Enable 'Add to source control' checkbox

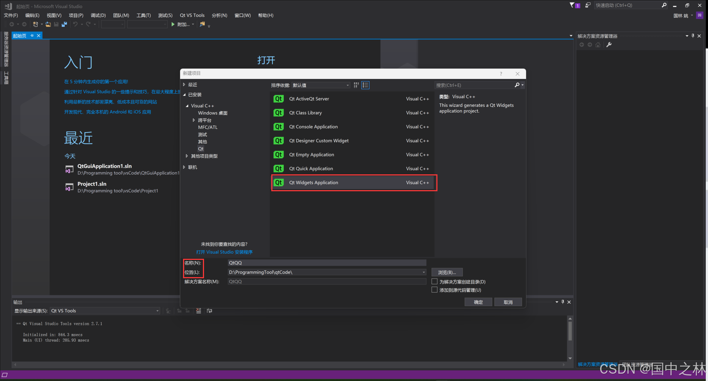435,290
